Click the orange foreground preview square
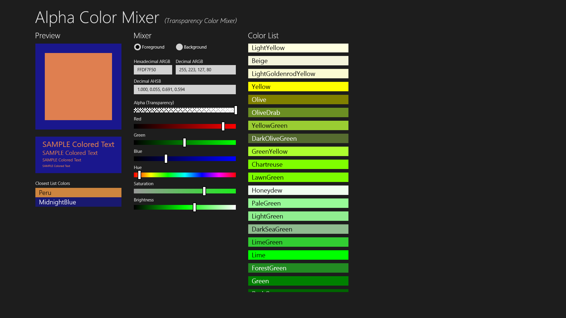This screenshot has height=318, width=566. (x=78, y=87)
